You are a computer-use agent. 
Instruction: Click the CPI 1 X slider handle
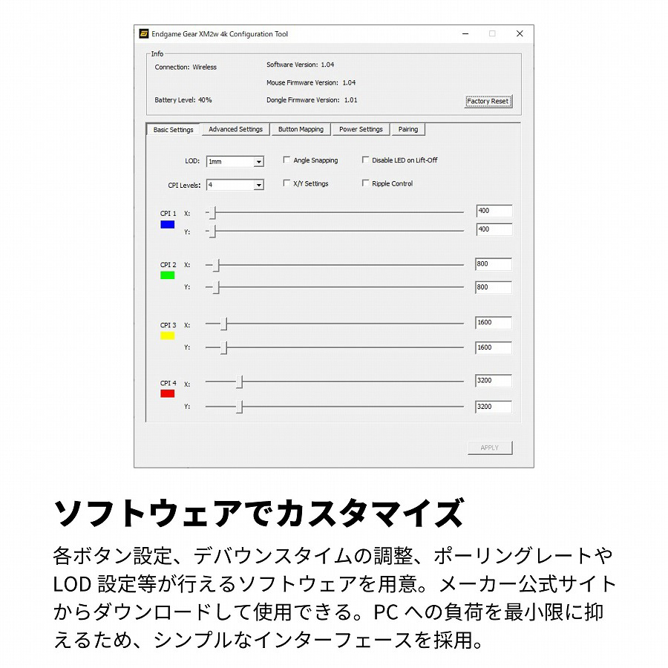tap(212, 214)
